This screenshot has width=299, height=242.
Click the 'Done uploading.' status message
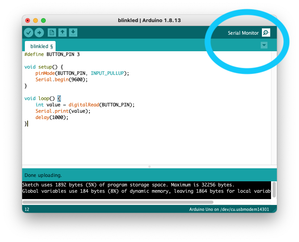pyautogui.click(x=43, y=175)
